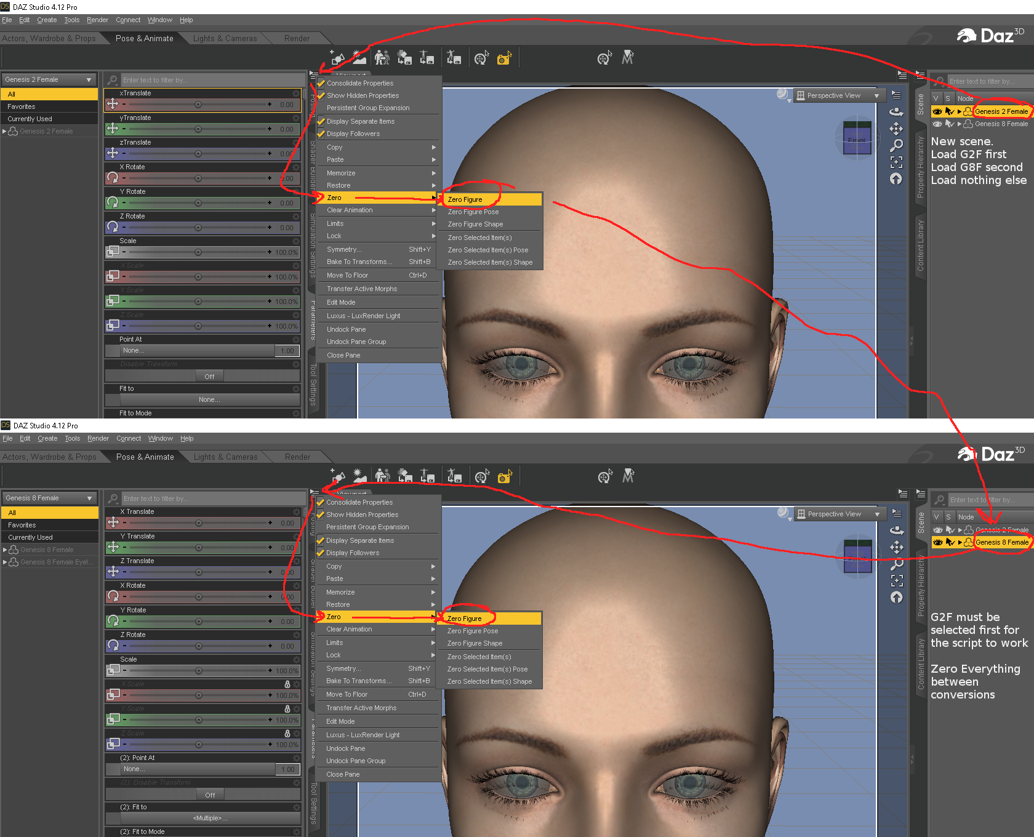The height and width of the screenshot is (837, 1034).
Task: Open the Genesis 2 Female dropdown in upper Parameters
Action: pos(49,79)
